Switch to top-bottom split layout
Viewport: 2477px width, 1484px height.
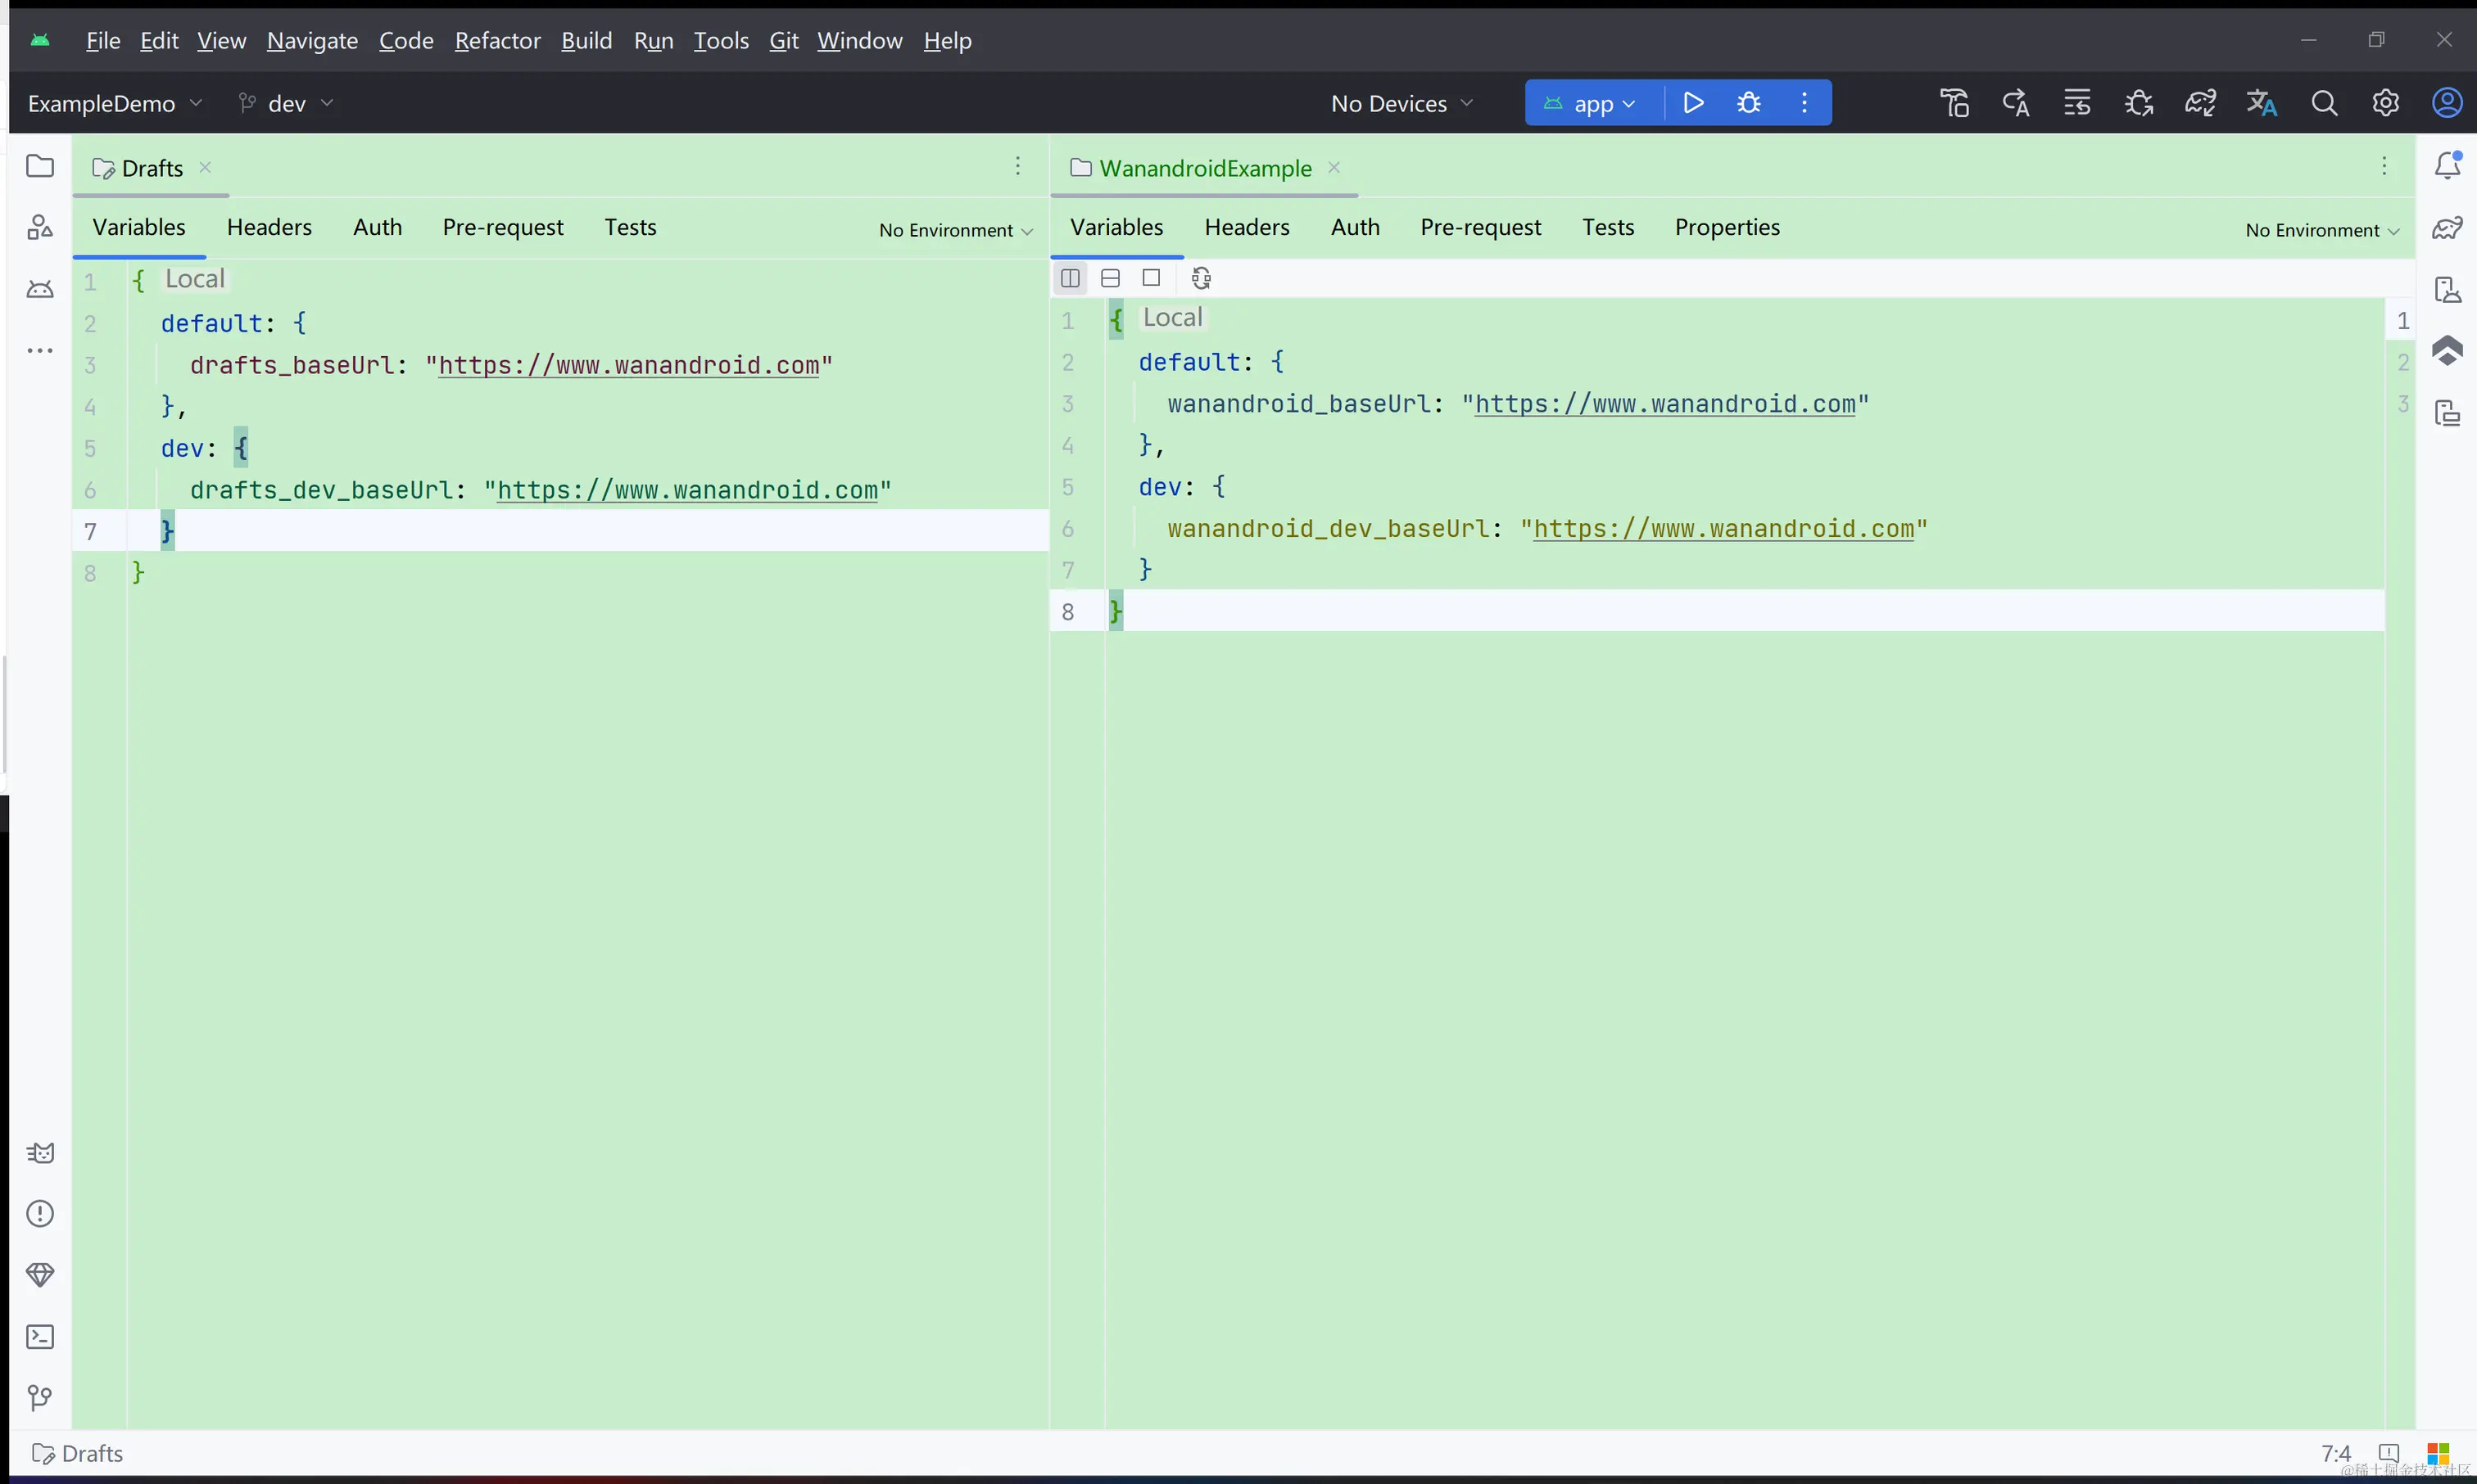[1111, 278]
